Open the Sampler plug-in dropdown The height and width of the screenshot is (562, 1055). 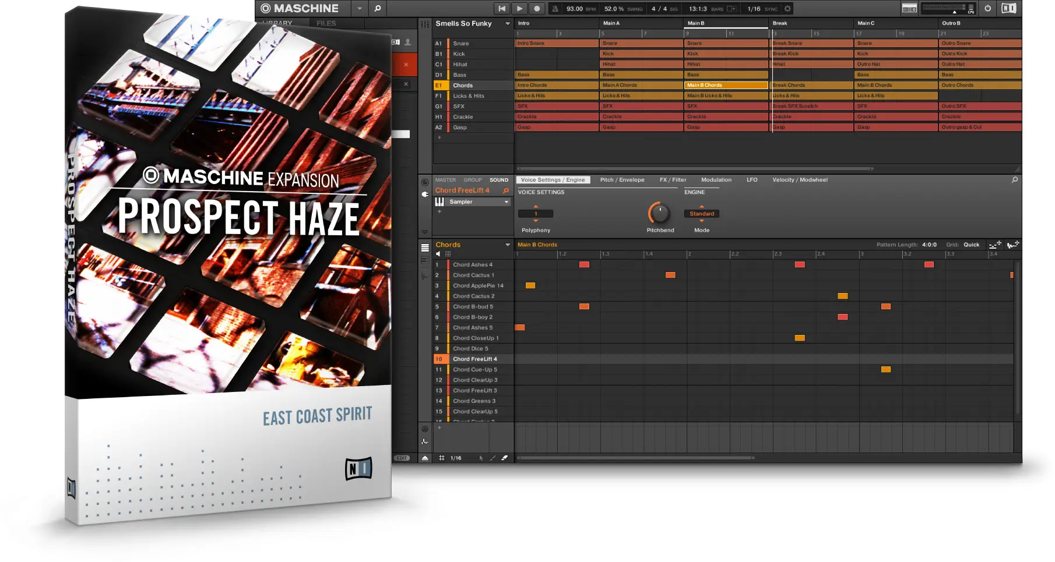click(507, 202)
